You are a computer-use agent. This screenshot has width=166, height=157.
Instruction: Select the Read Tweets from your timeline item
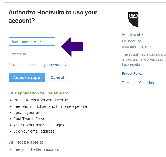[x=41, y=100]
